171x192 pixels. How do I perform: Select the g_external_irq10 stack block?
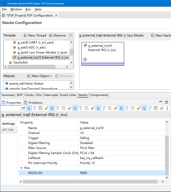pyautogui.click(x=103, y=54)
